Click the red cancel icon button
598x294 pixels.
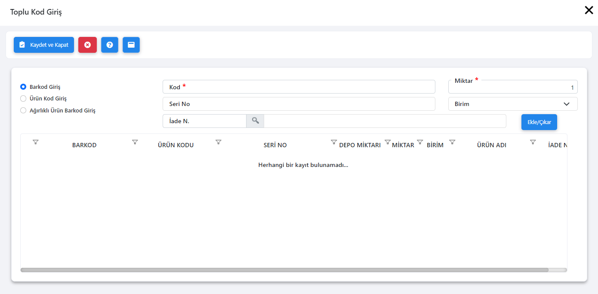(87, 45)
